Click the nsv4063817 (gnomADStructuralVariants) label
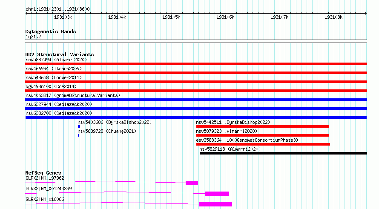379x209 pixels. [73, 95]
